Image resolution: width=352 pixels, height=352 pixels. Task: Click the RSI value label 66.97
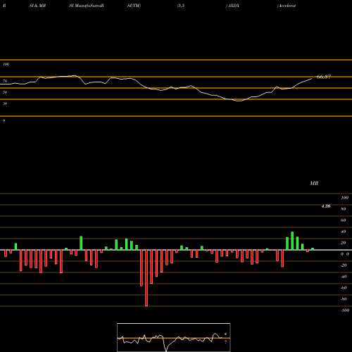point(324,77)
